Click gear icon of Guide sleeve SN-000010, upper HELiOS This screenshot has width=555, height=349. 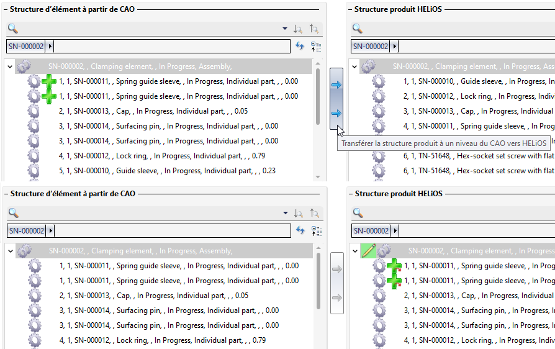click(379, 81)
